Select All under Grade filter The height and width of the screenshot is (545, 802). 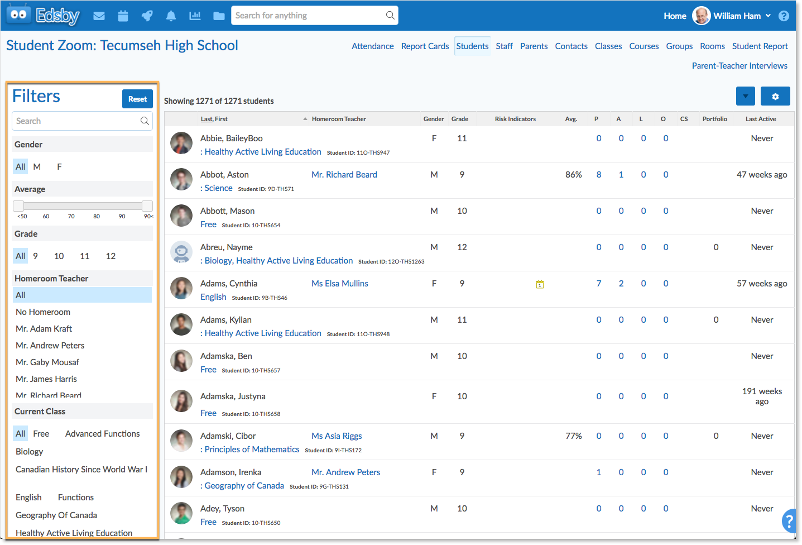pos(21,256)
